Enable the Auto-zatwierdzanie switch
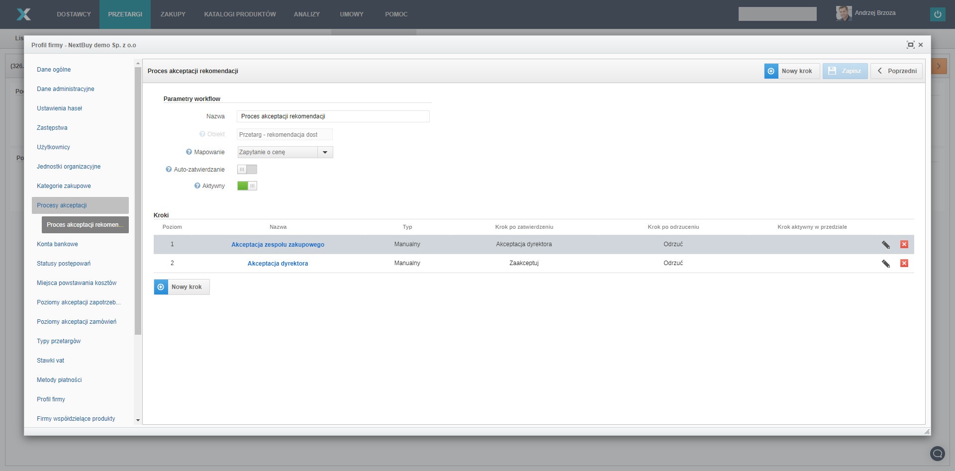Viewport: 955px width, 471px height. click(247, 170)
